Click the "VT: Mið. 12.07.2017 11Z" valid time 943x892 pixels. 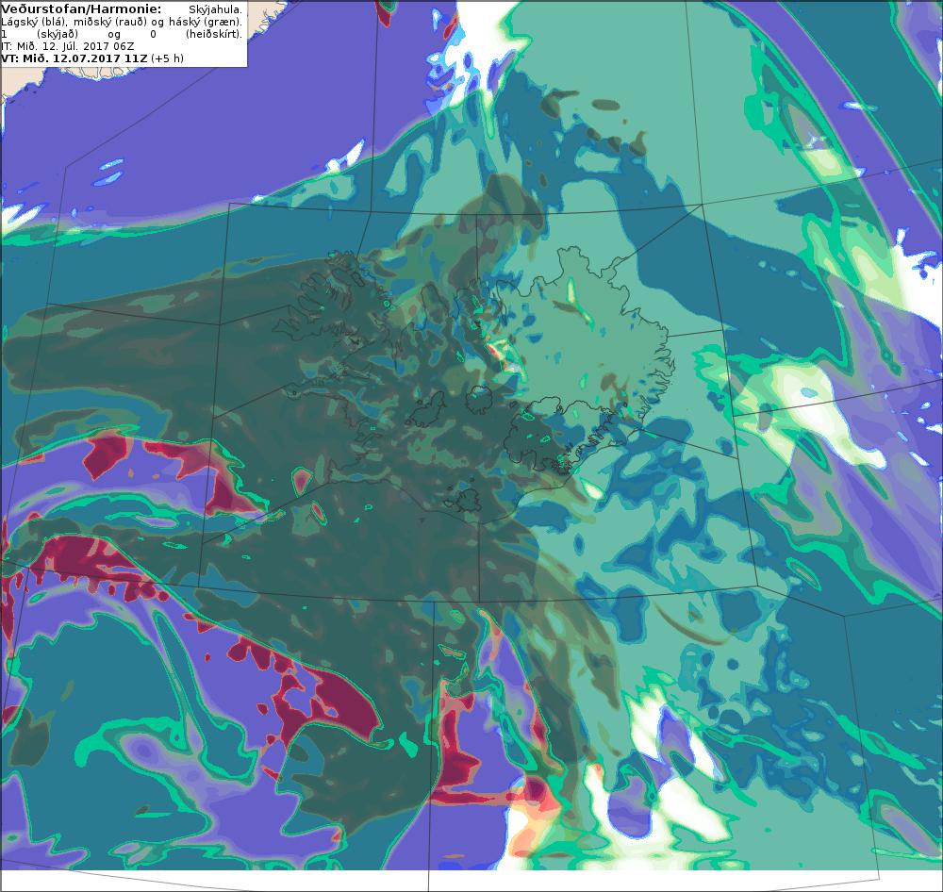pyautogui.click(x=74, y=58)
